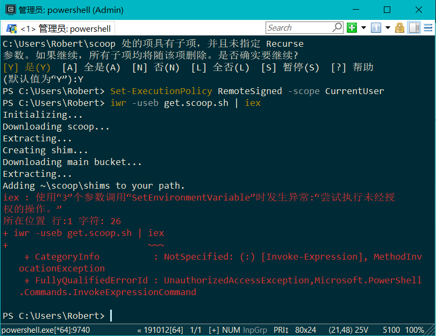Screen dimensions: 436x336
Task: Minimize the powershell Admin window
Action: (356, 10)
